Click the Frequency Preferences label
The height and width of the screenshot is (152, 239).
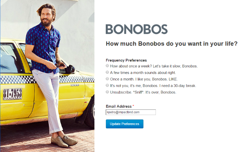point(126,60)
